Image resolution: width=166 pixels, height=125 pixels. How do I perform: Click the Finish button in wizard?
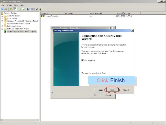[x=112, y=90]
